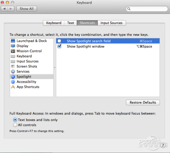Image resolution: width=170 pixels, height=153 pixels.
Task: Select the Screen Shots category icon
Action: 13,66
